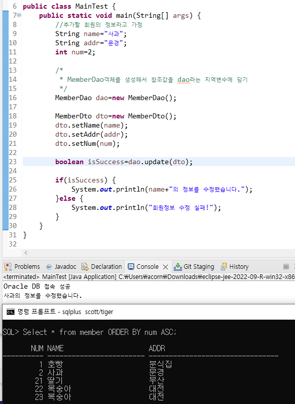This screenshot has height=404, width=295.
Task: Click the '회원정보 수정 실패!' string literal
Action: (x=181, y=208)
